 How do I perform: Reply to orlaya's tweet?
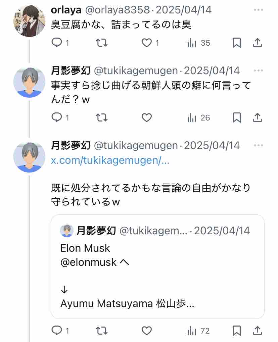point(60,43)
